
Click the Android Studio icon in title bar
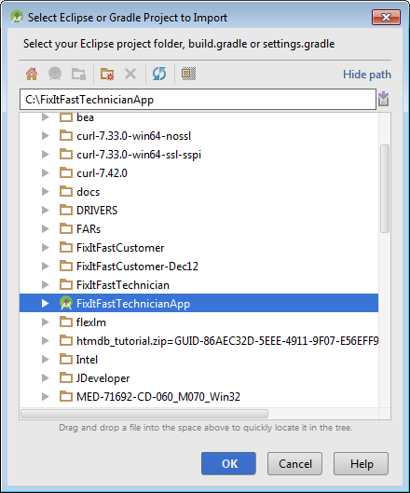coord(17,17)
